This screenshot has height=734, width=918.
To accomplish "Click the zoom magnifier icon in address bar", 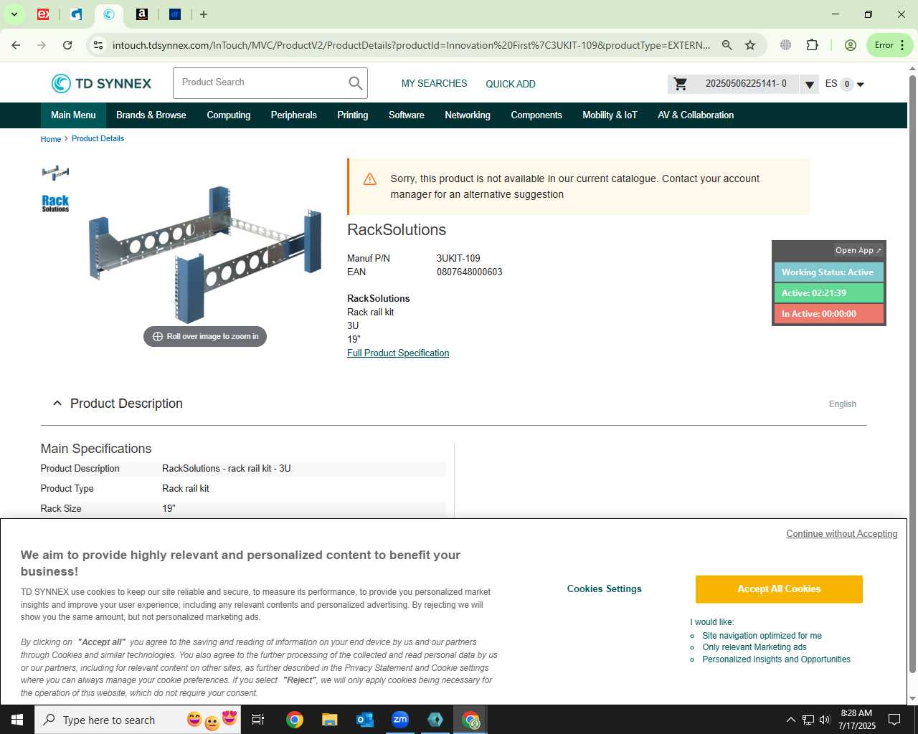I will (727, 45).
